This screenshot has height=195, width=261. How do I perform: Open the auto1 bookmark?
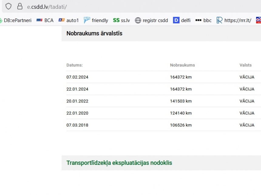point(69,20)
